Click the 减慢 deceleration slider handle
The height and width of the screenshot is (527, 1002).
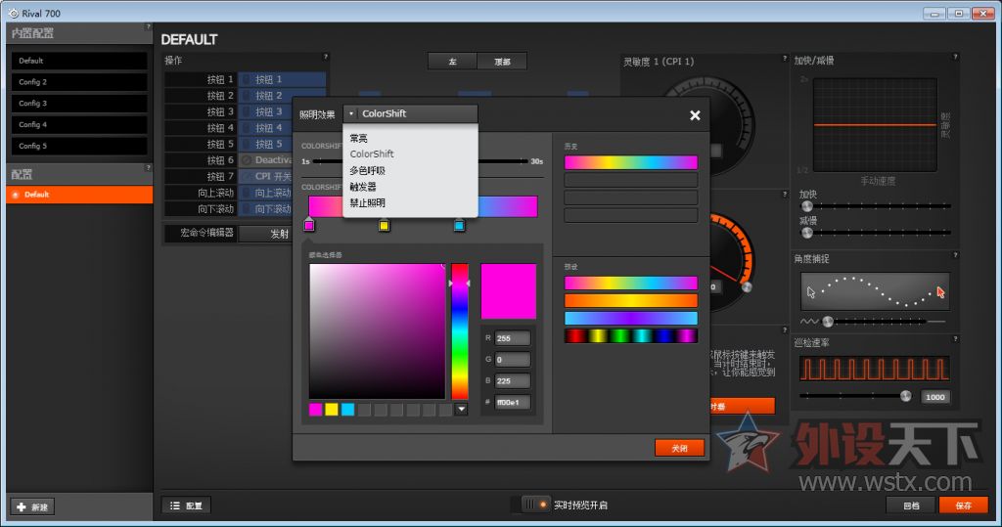(807, 233)
